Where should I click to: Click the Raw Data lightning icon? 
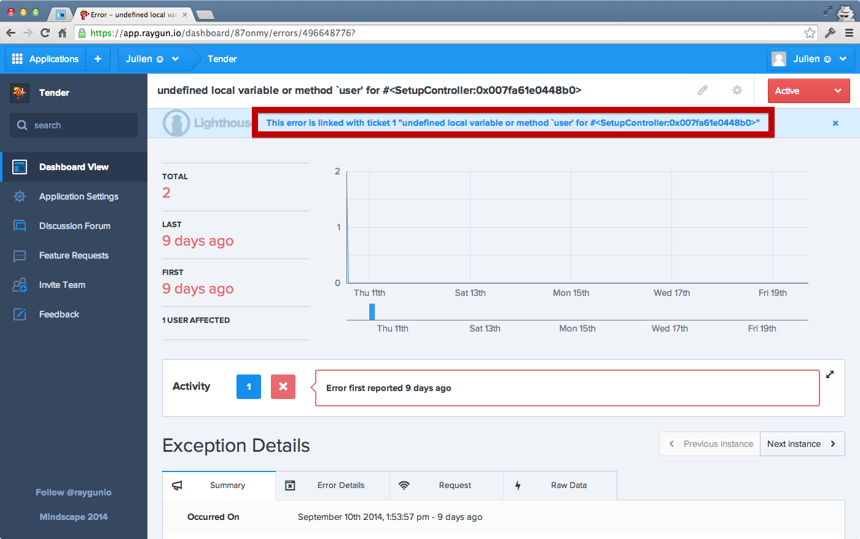(518, 486)
